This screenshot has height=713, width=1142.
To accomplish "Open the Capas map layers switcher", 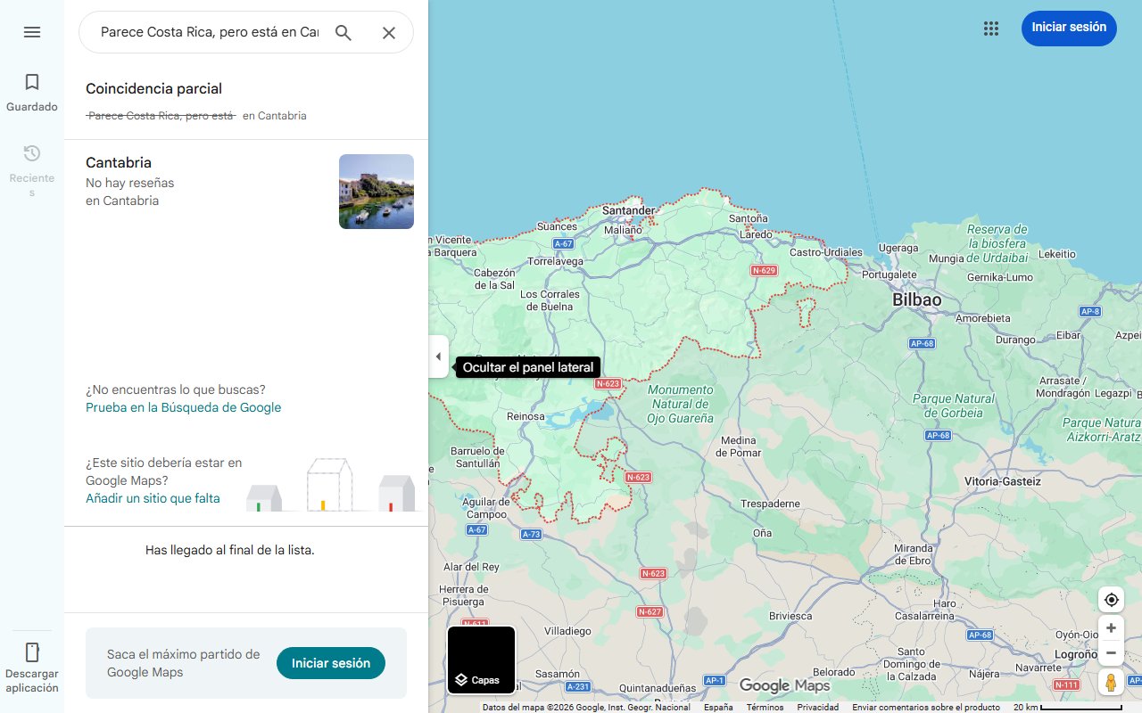I will tap(481, 660).
